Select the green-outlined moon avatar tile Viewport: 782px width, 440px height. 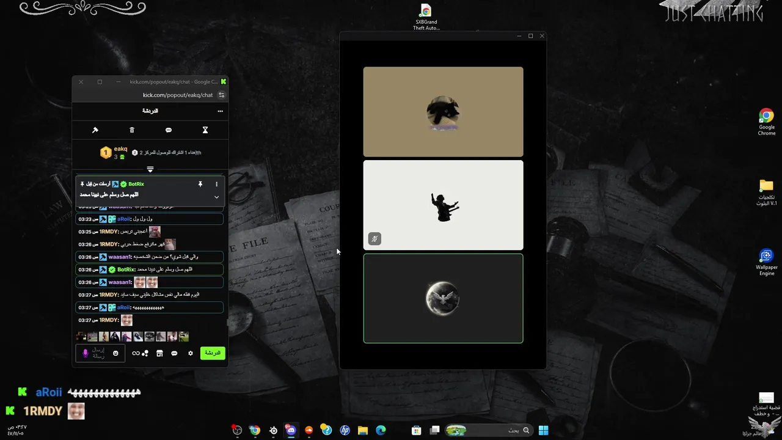pyautogui.click(x=443, y=299)
